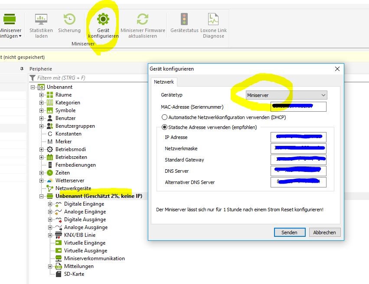Select the SD-Karte icon

tap(59, 274)
